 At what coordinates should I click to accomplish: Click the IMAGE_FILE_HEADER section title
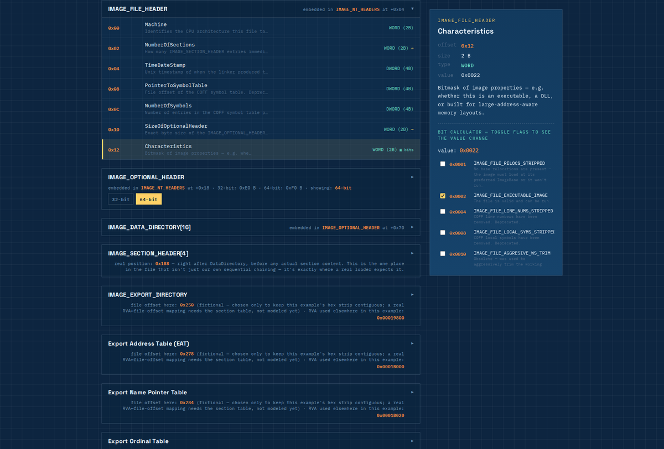[138, 9]
